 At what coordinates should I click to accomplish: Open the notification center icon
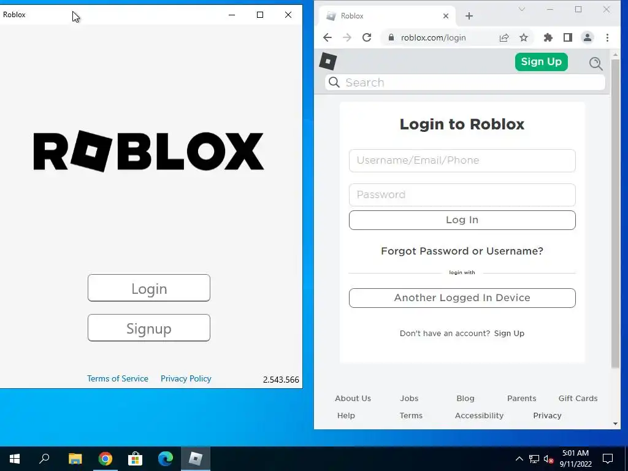coord(608,459)
